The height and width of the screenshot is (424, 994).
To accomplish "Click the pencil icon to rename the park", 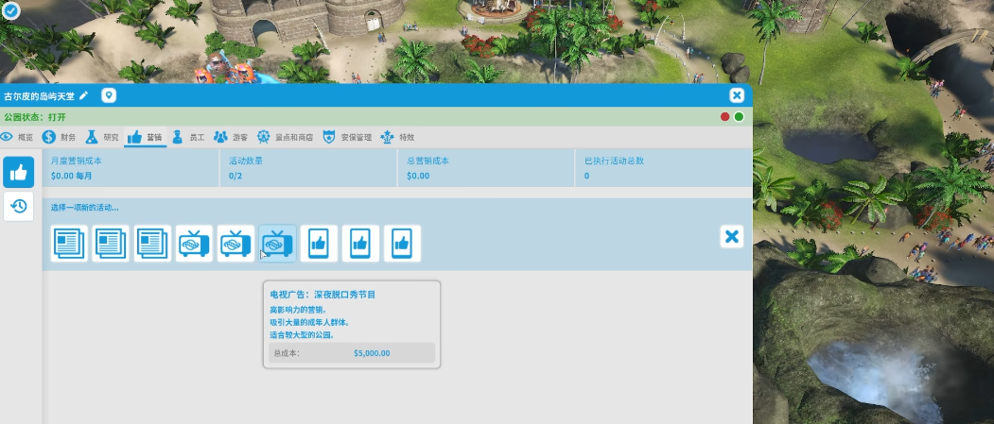I will 83,95.
